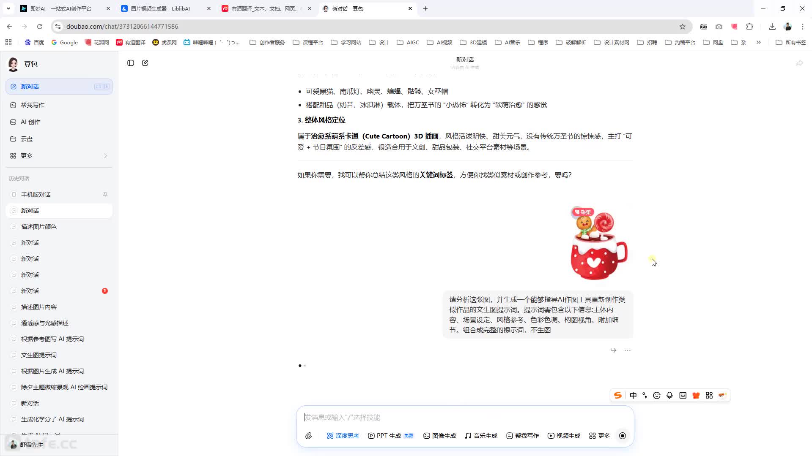
Task: Open IME soft keyboard icon
Action: pyautogui.click(x=683, y=395)
